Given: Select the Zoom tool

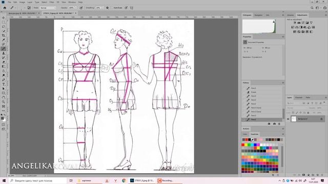Looking at the screenshot, I should (x=4, y=102).
